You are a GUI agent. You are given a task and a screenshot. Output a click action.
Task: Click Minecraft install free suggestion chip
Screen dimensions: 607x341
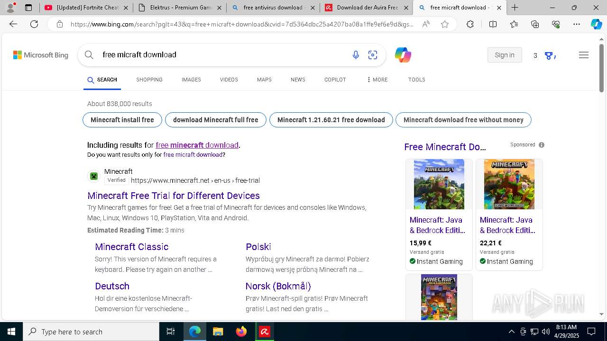[x=122, y=120]
